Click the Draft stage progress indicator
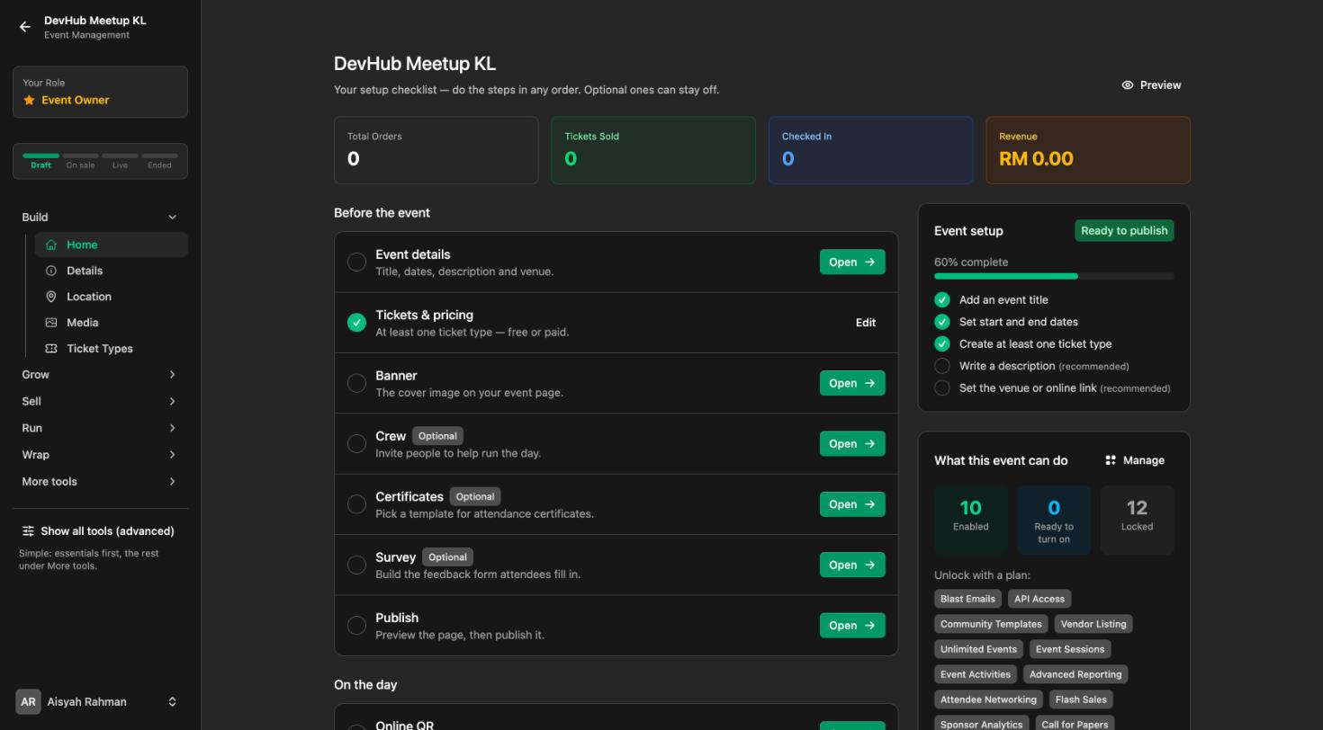 40,160
